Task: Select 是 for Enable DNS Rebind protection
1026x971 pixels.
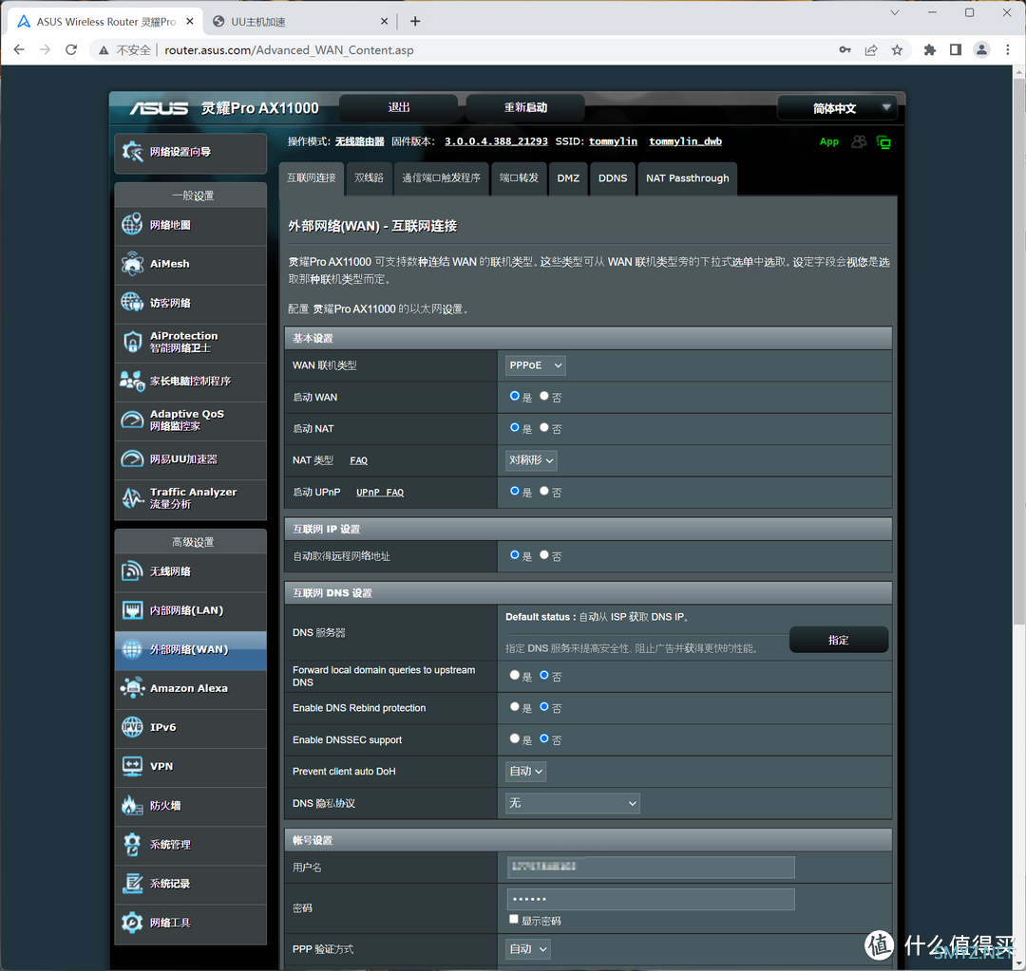Action: pos(514,707)
